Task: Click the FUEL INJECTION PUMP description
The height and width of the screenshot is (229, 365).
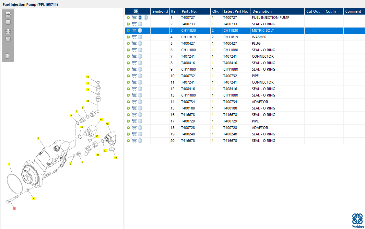Action: 270,17
